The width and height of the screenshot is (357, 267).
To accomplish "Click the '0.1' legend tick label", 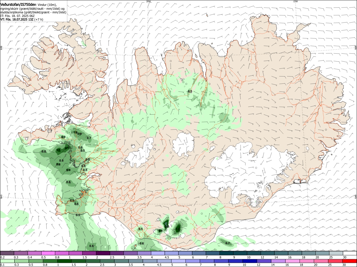I will point(2,265).
